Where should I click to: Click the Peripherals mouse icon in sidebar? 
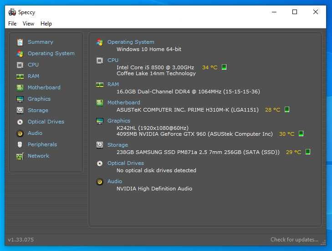[20, 145]
